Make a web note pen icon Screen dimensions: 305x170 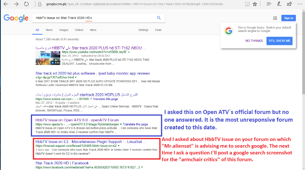coord(279,4)
